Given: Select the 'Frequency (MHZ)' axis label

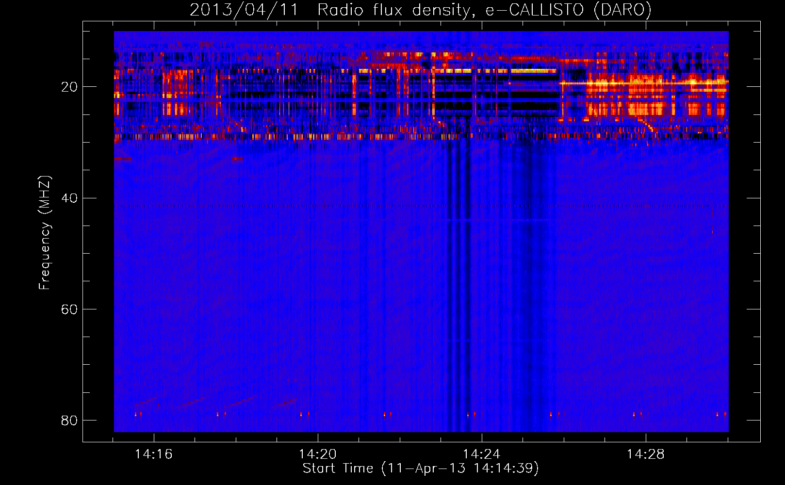Looking at the screenshot, I should click(45, 233).
